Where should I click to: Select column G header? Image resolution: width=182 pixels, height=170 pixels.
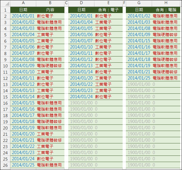[x=139, y=3]
